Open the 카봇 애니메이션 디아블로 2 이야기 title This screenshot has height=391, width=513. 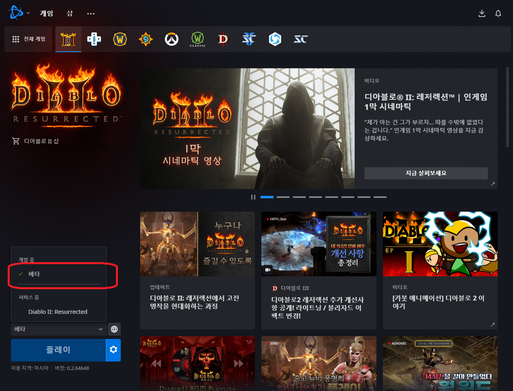click(x=438, y=302)
